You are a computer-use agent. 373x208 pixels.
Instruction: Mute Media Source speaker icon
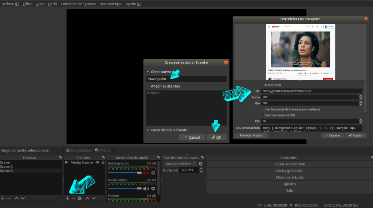click(146, 189)
